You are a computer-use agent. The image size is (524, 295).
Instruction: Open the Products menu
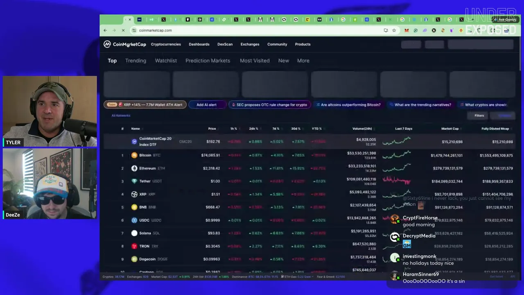point(303,44)
